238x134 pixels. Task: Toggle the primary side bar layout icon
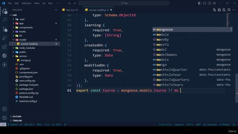(200, 3)
